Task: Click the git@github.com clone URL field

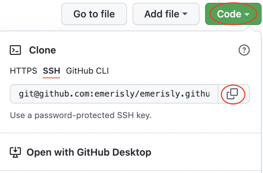Action: coord(114,94)
